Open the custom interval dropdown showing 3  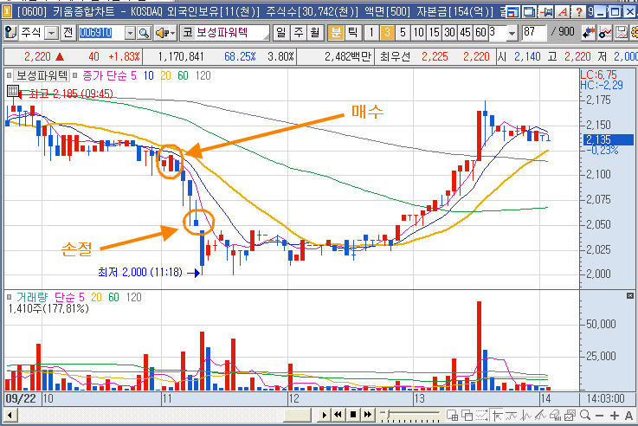512,33
